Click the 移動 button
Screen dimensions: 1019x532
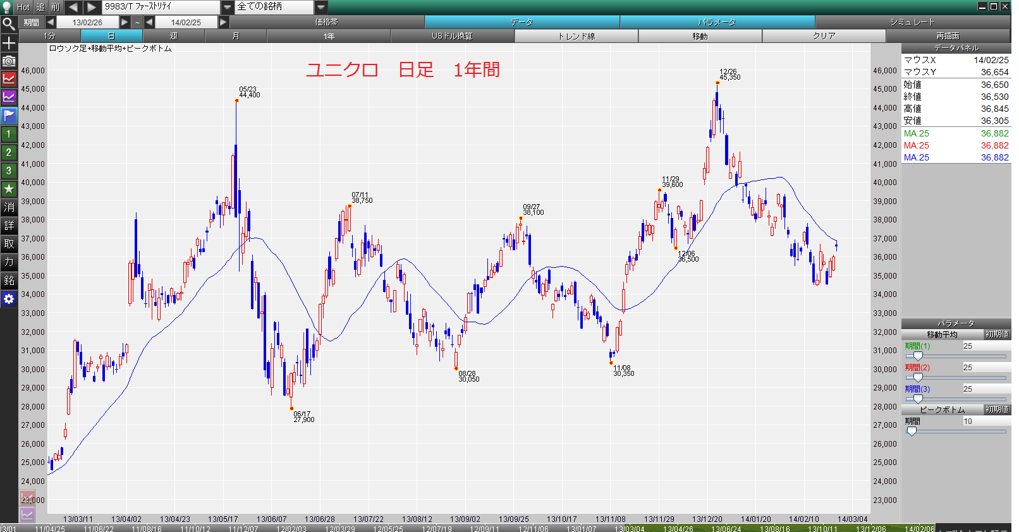click(x=700, y=36)
